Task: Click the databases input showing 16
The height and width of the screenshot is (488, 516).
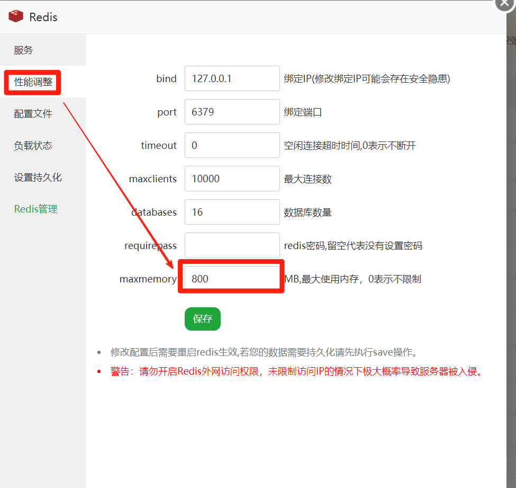Action: coord(232,212)
